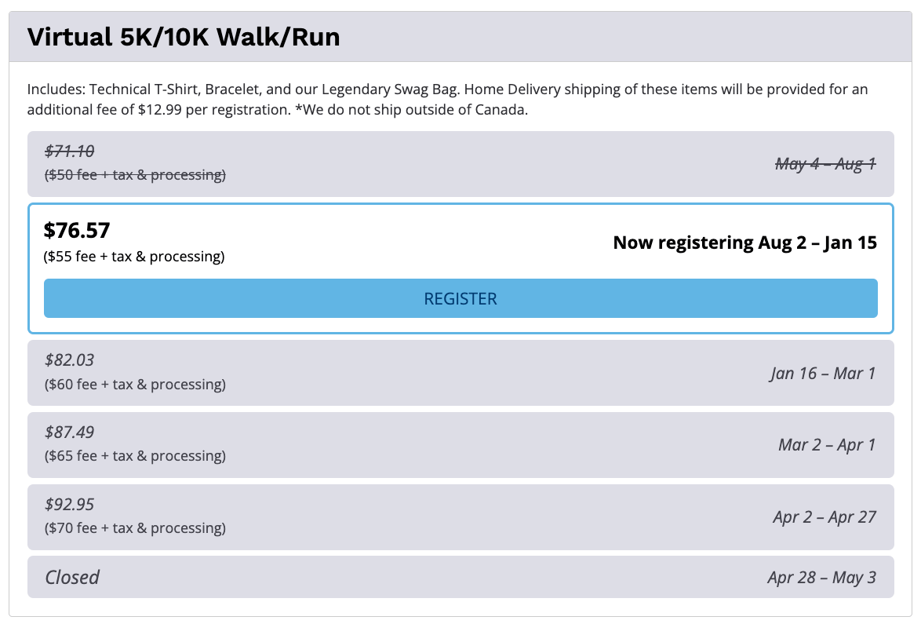Click the struck-through $50 fee note
Screen dimensions: 921x624
point(135,175)
